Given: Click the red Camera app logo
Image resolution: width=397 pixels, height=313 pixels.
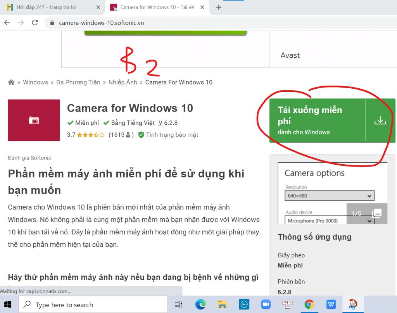Looking at the screenshot, I should click(34, 120).
